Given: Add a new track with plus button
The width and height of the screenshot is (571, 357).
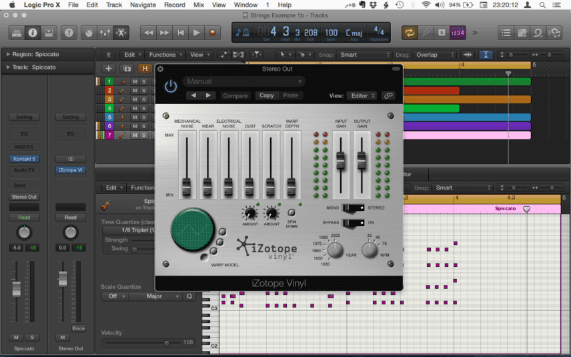Looking at the screenshot, I should pyautogui.click(x=108, y=69).
